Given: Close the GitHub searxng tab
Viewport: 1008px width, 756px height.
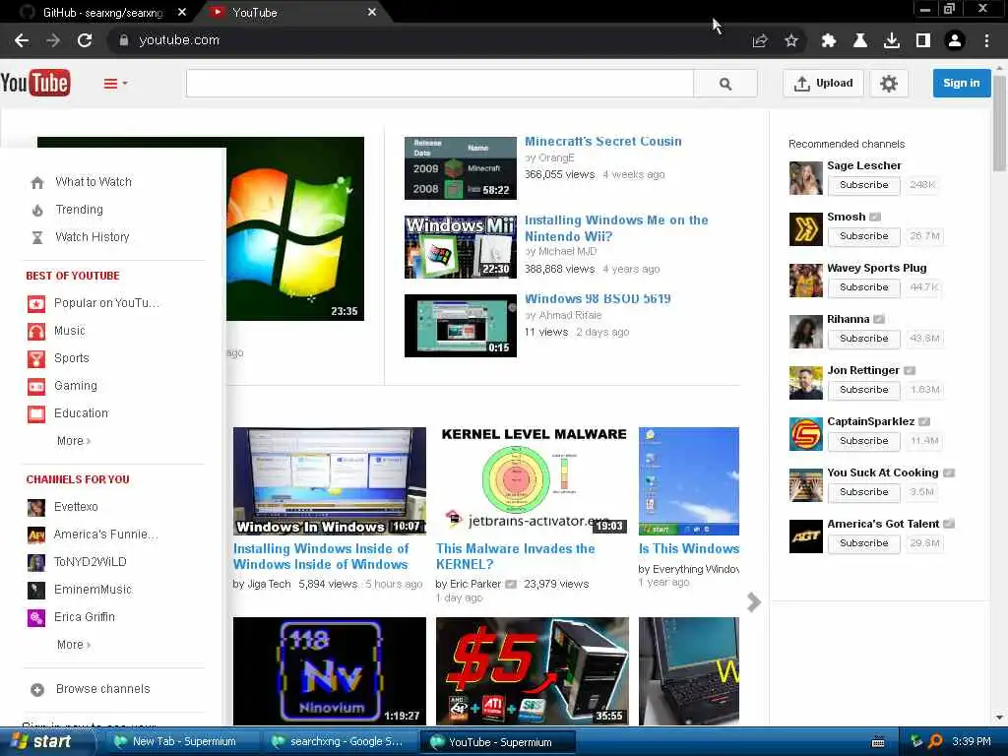Looking at the screenshot, I should pyautogui.click(x=182, y=12).
